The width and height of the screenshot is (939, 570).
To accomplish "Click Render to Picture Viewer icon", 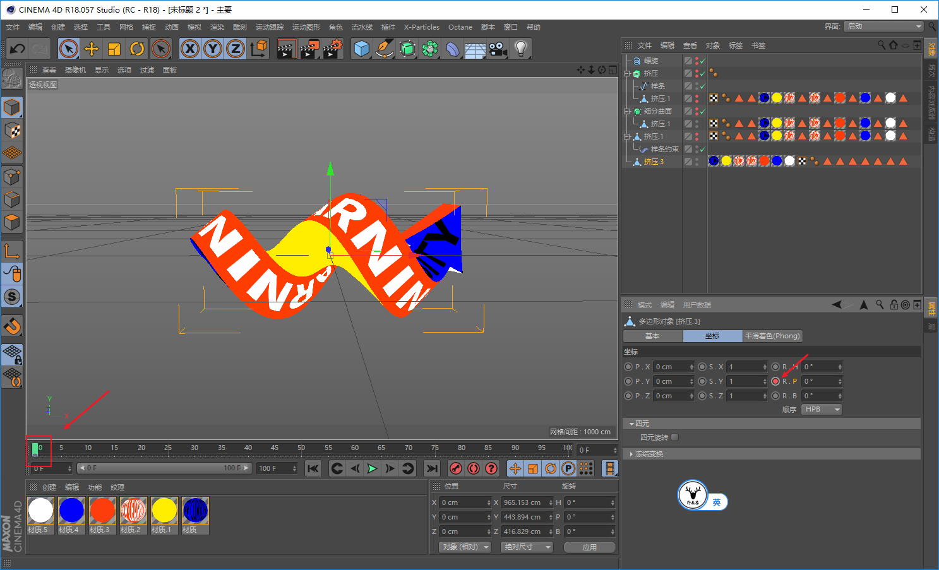I will point(309,49).
